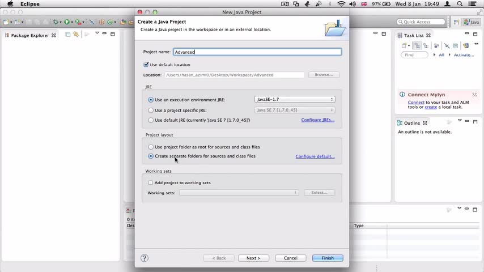
Task: Click the Scheduled presentation icon in Task List
Action: 426,46
